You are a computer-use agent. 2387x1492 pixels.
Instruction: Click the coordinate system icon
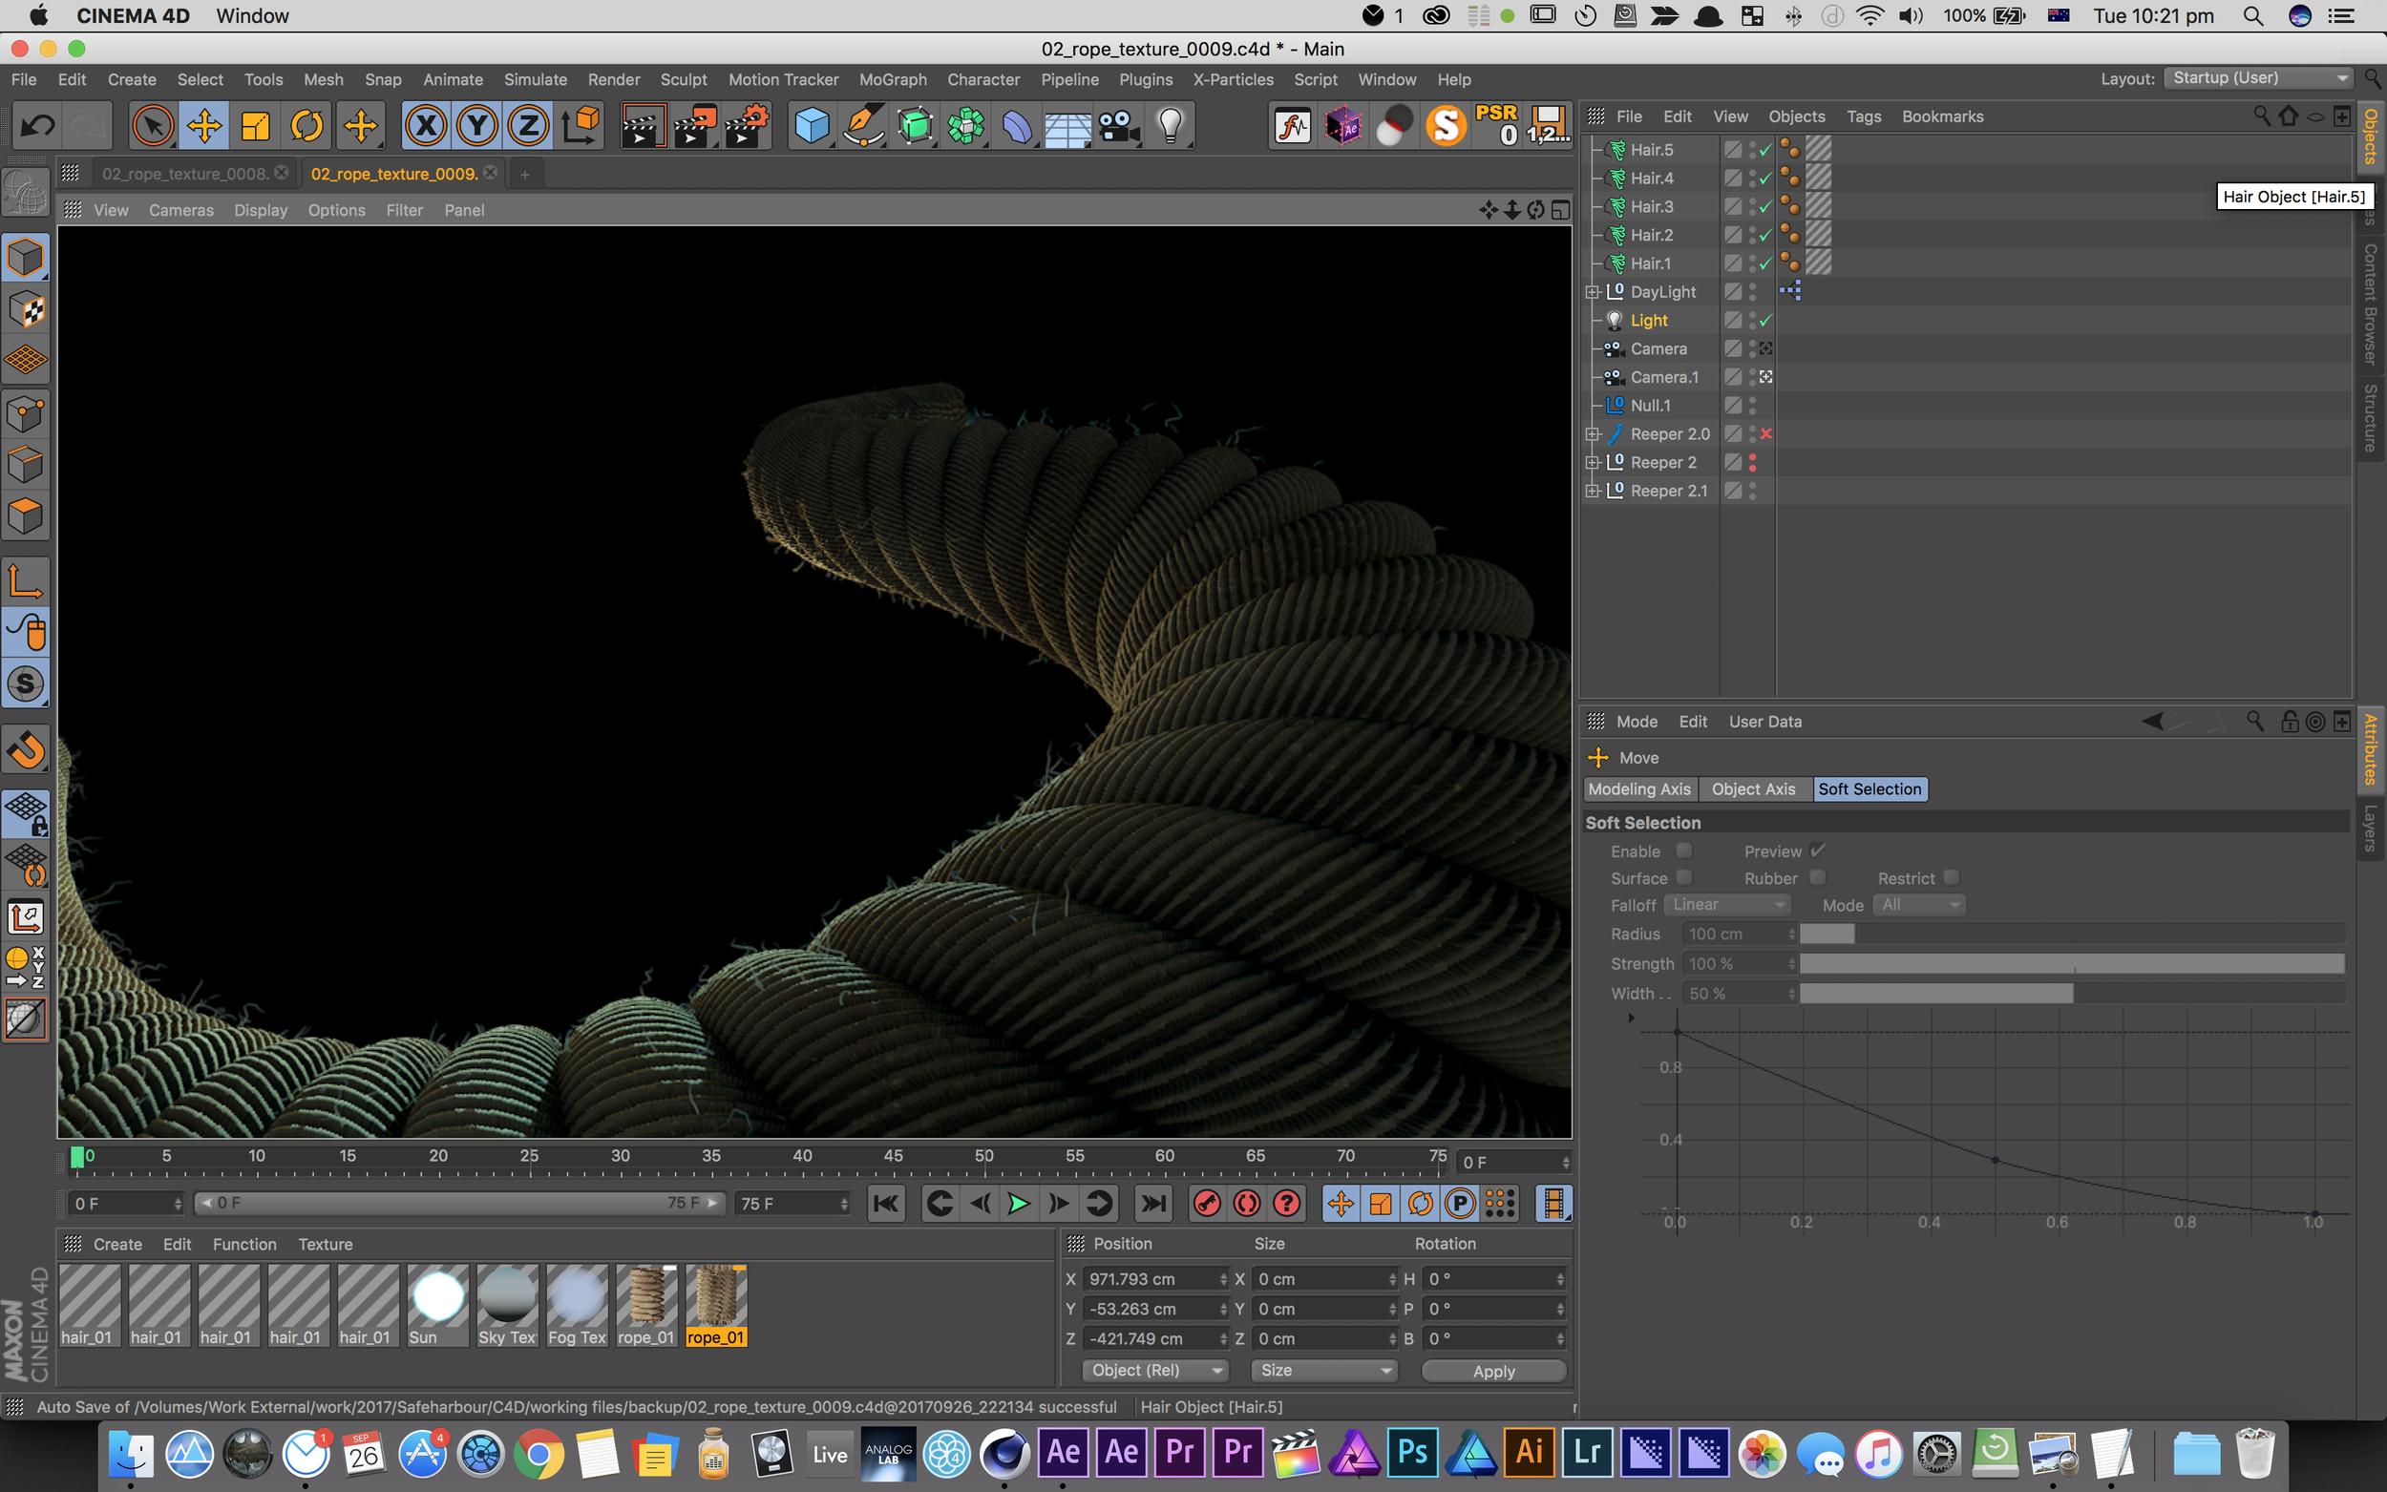click(x=581, y=125)
